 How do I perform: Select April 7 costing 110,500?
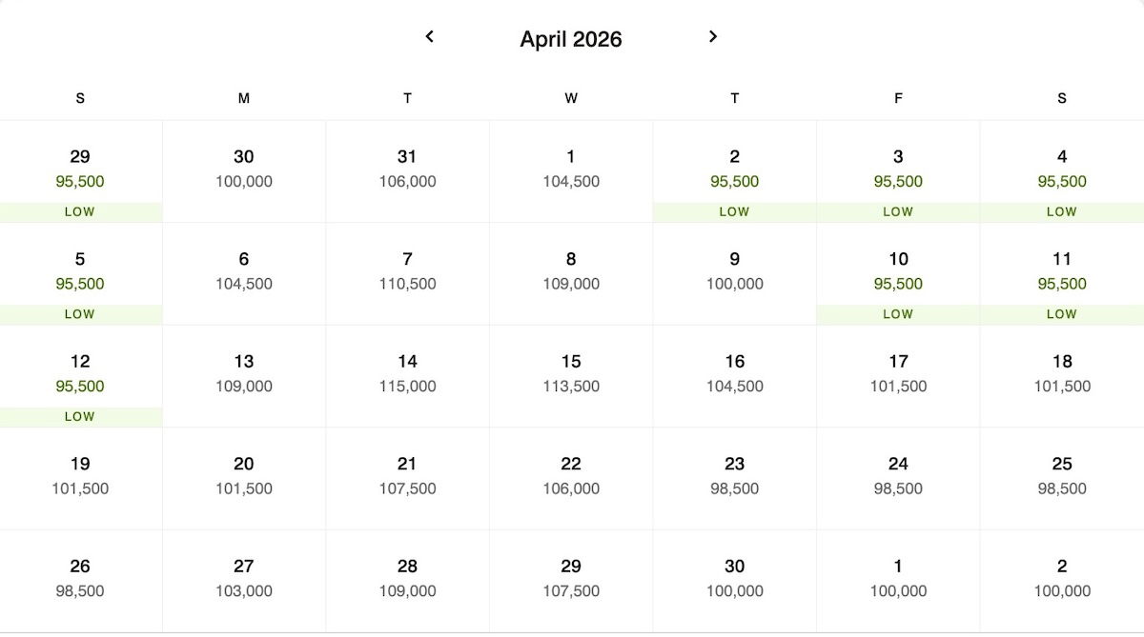pyautogui.click(x=407, y=274)
